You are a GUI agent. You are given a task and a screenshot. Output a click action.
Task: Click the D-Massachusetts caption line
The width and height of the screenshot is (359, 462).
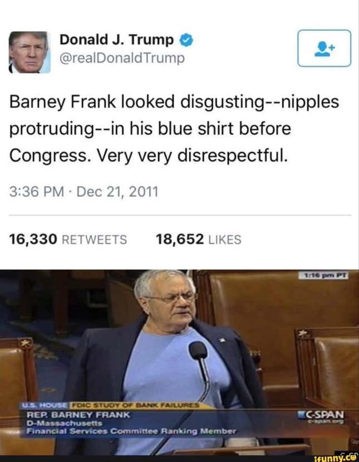click(64, 423)
